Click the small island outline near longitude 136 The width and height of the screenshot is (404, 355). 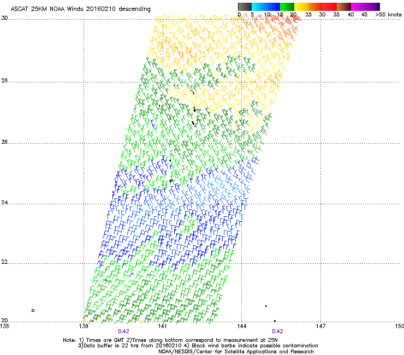33,310
